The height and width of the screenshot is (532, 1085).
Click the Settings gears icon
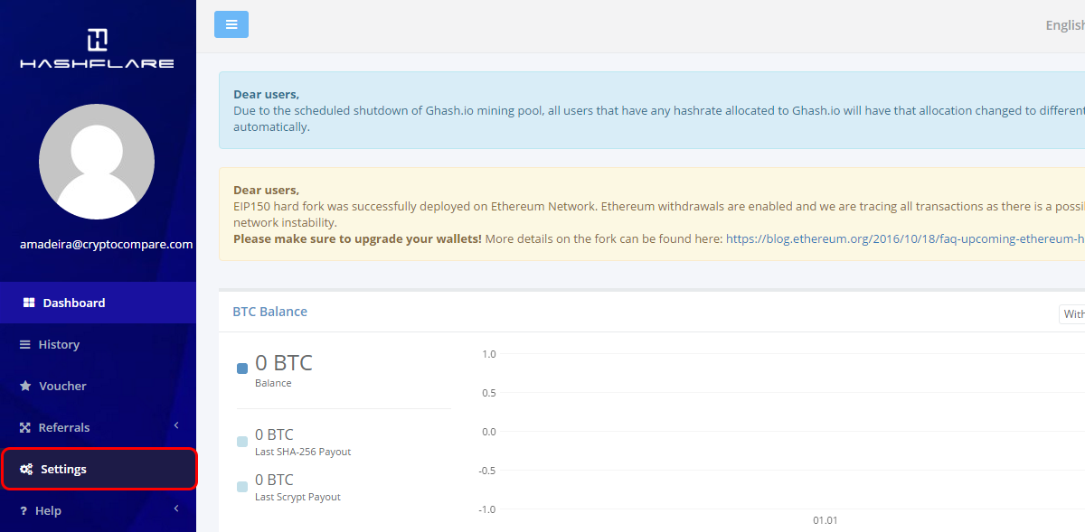[26, 470]
